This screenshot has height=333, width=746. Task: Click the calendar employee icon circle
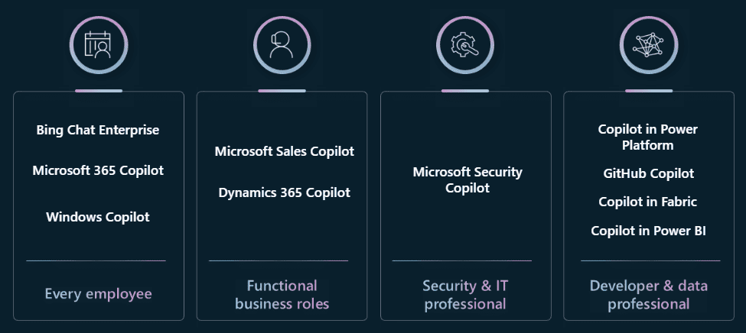(x=99, y=46)
